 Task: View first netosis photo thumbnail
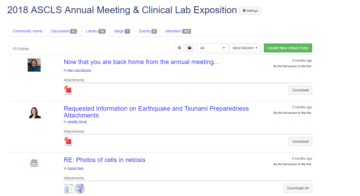[69, 188]
